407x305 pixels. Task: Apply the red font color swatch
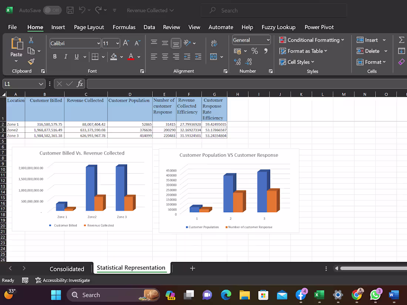(131, 57)
